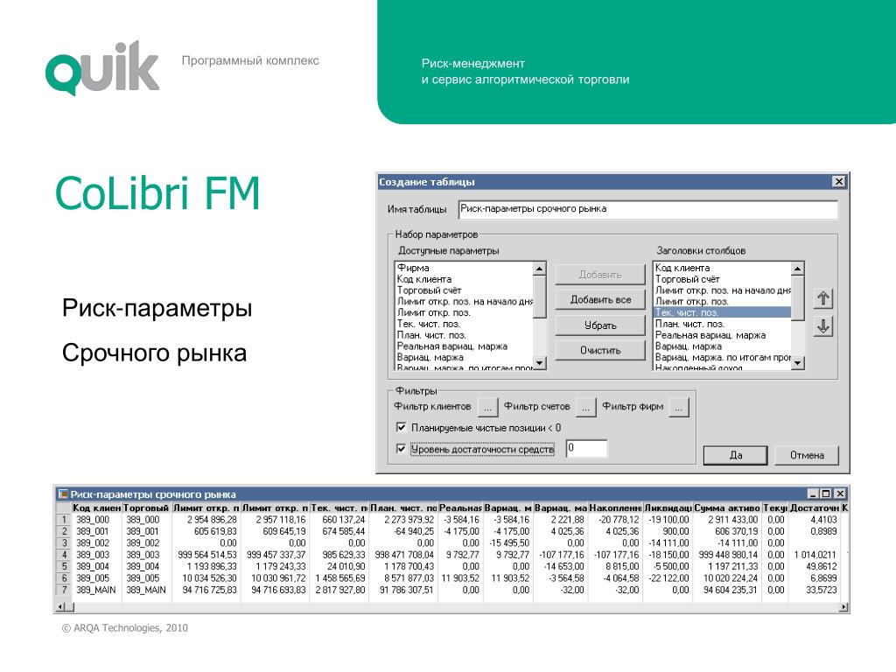Screen dimensions: 896x672
Task: Select Лимит откр. поз. in column headers list
Action: [722, 301]
